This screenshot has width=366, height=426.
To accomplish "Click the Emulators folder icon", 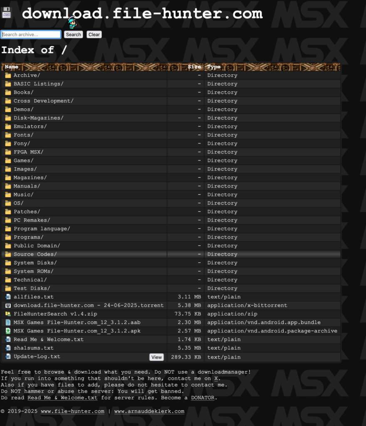I will pyautogui.click(x=8, y=126).
